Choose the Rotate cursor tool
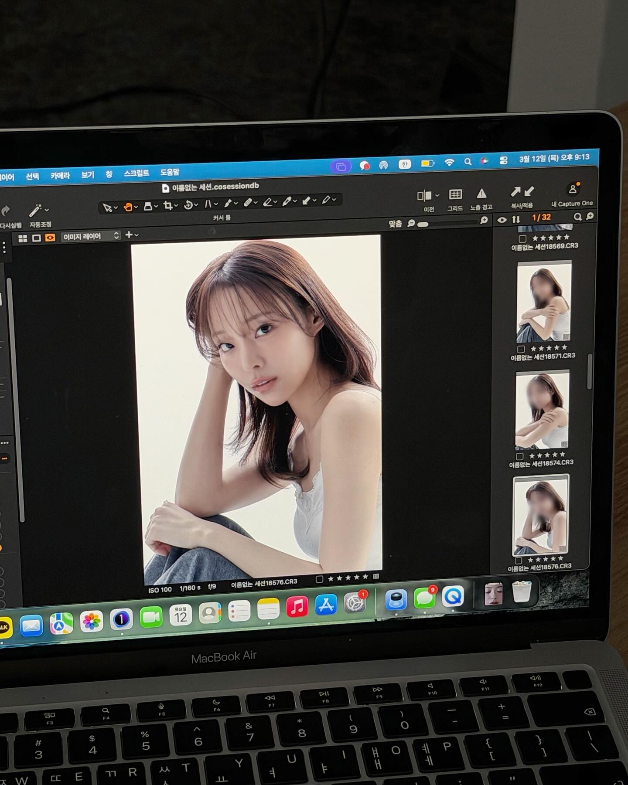 pos(188,205)
